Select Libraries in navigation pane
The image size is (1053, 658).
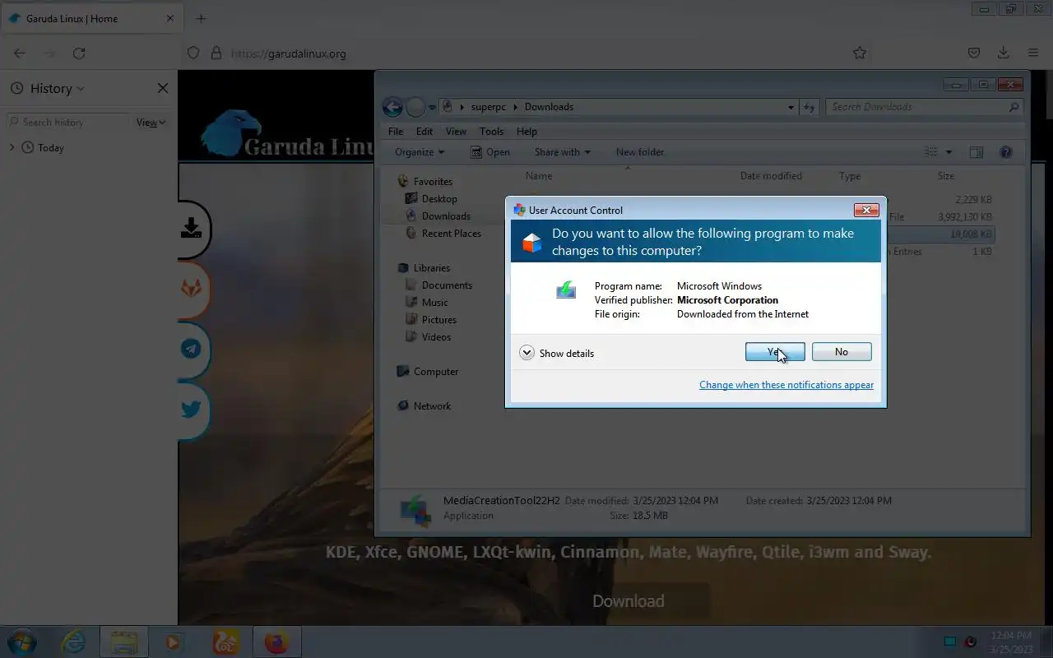[x=432, y=268]
